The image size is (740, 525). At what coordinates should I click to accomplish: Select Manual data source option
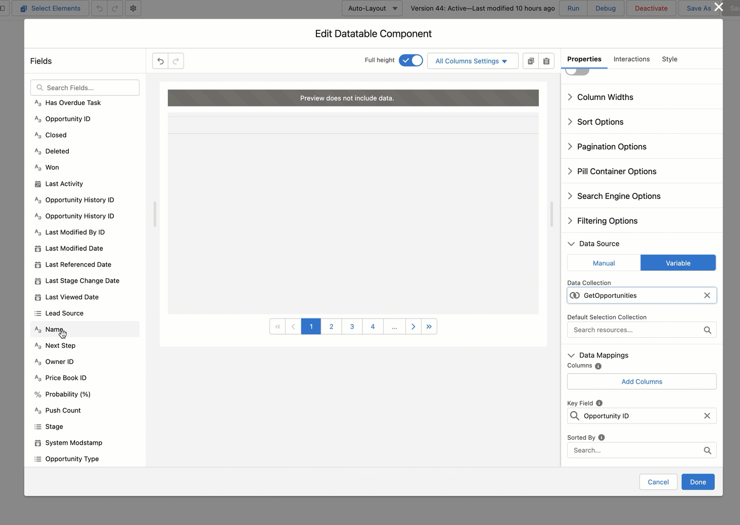coord(604,263)
